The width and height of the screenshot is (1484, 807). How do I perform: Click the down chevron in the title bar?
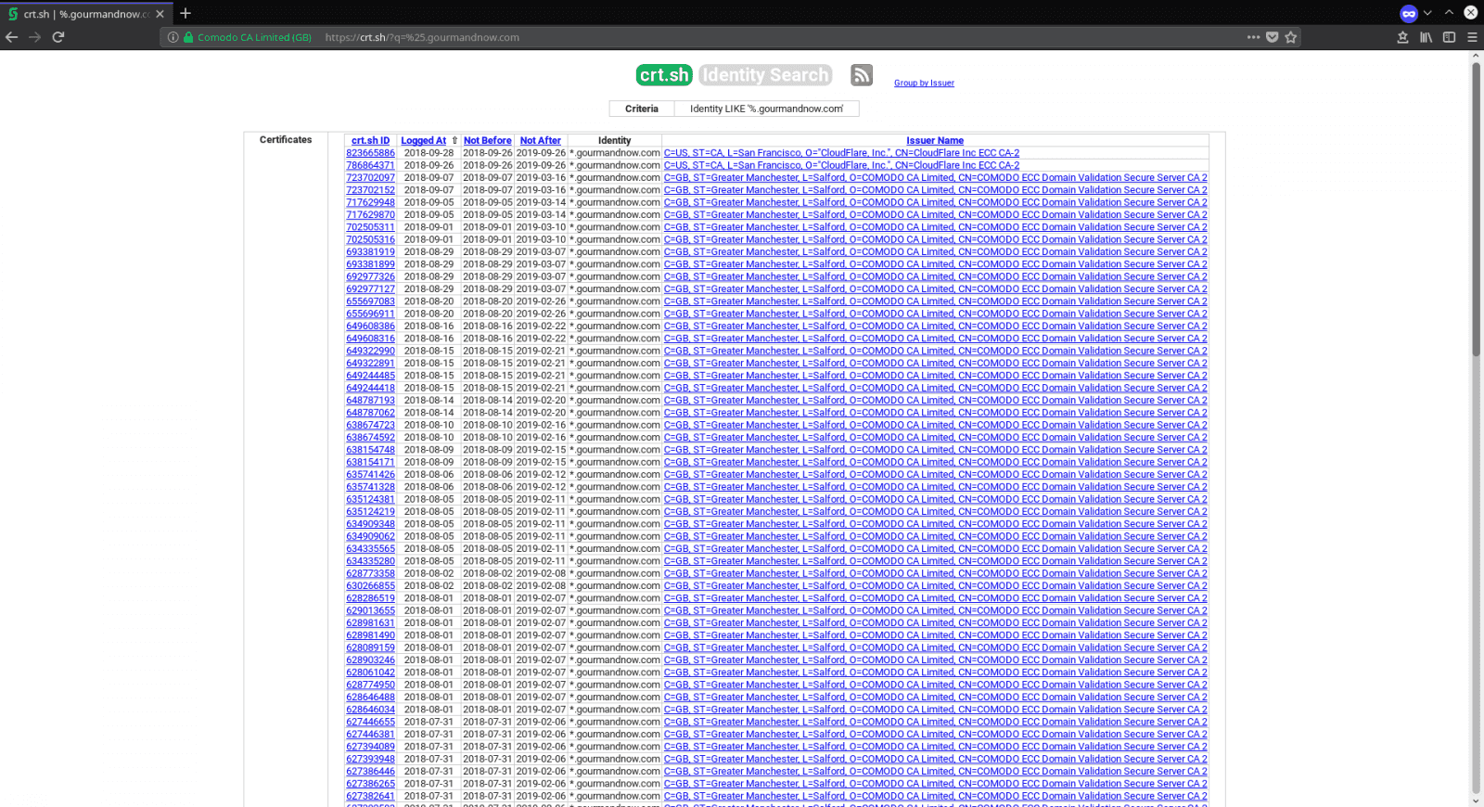pyautogui.click(x=1428, y=13)
